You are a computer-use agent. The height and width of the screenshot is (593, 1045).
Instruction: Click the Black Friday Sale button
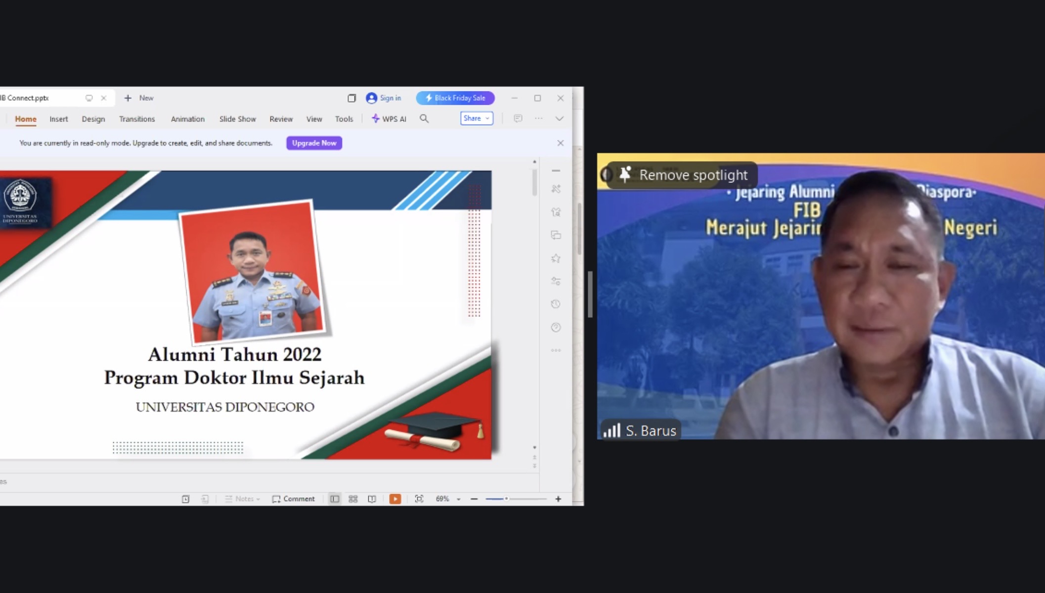(x=455, y=98)
